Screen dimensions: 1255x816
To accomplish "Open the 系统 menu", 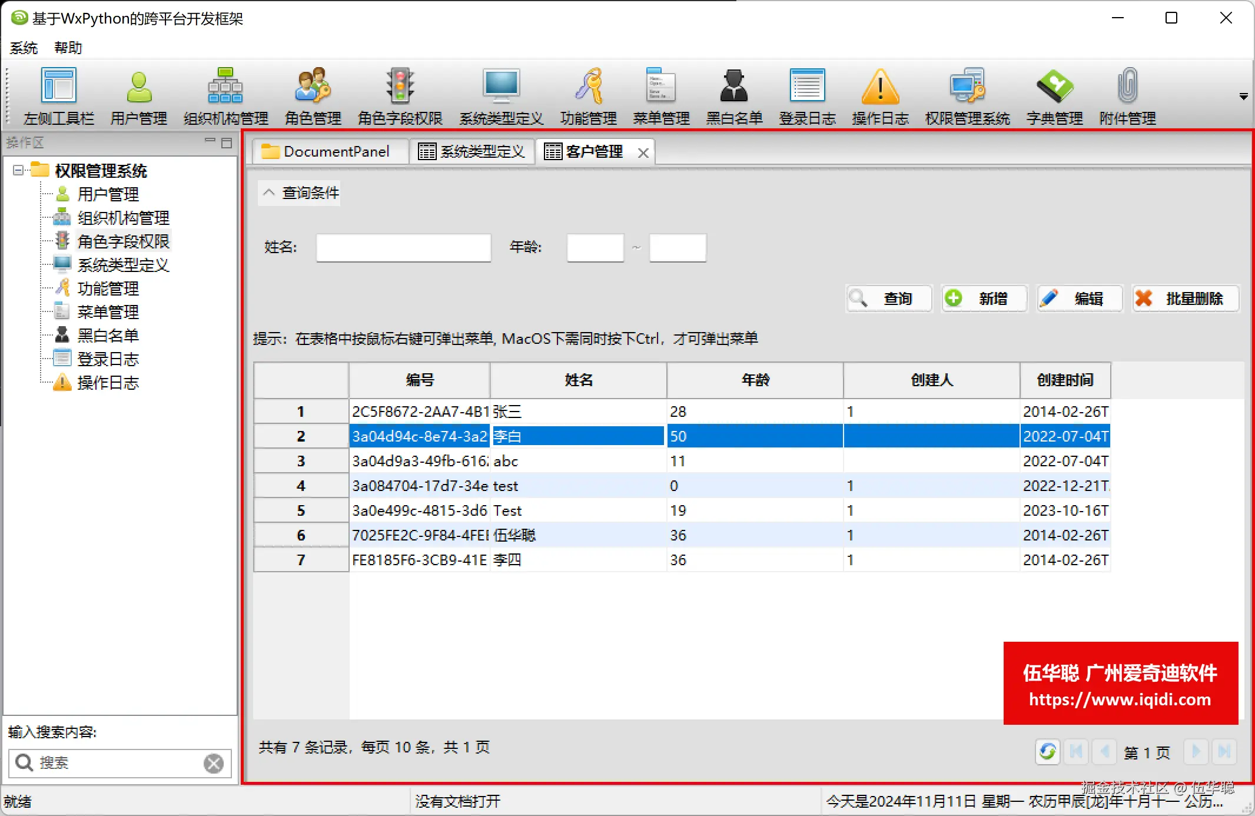I will (24, 48).
